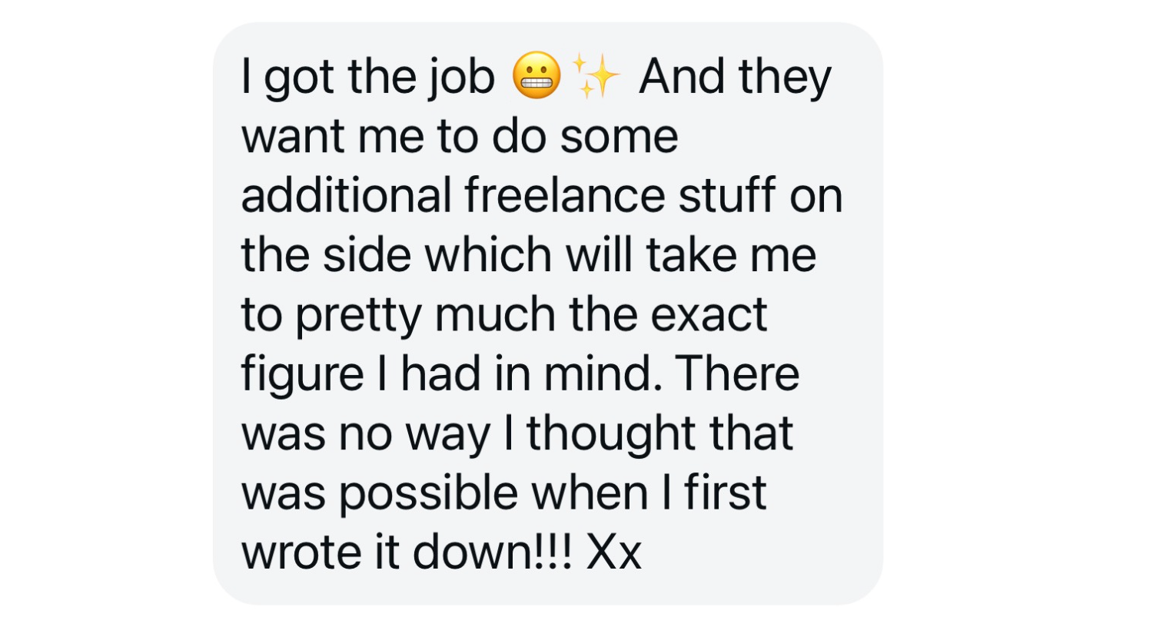Tap the line "was no way I thought that"
Screen dimensions: 1156x627
pos(517,435)
